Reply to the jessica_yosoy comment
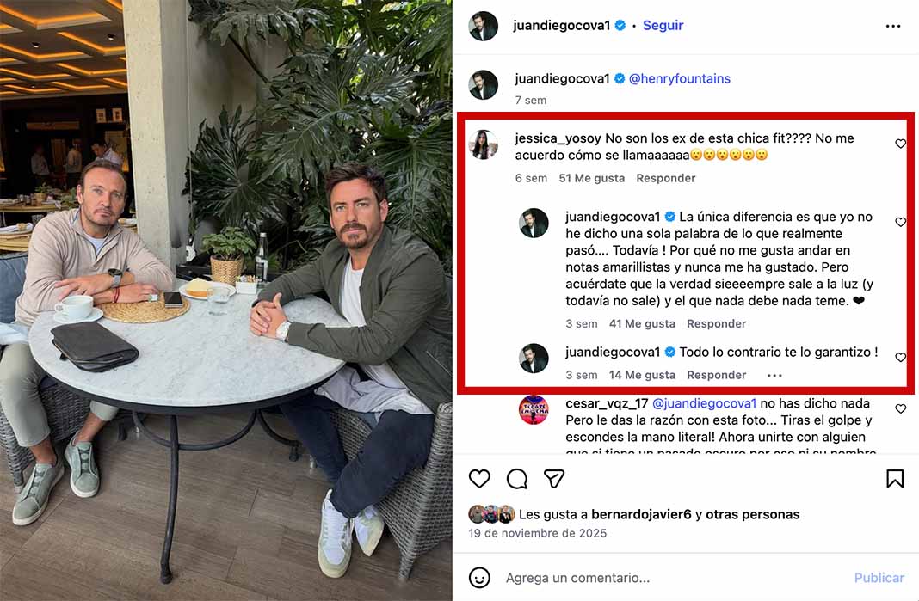The width and height of the screenshot is (919, 601). point(666,178)
